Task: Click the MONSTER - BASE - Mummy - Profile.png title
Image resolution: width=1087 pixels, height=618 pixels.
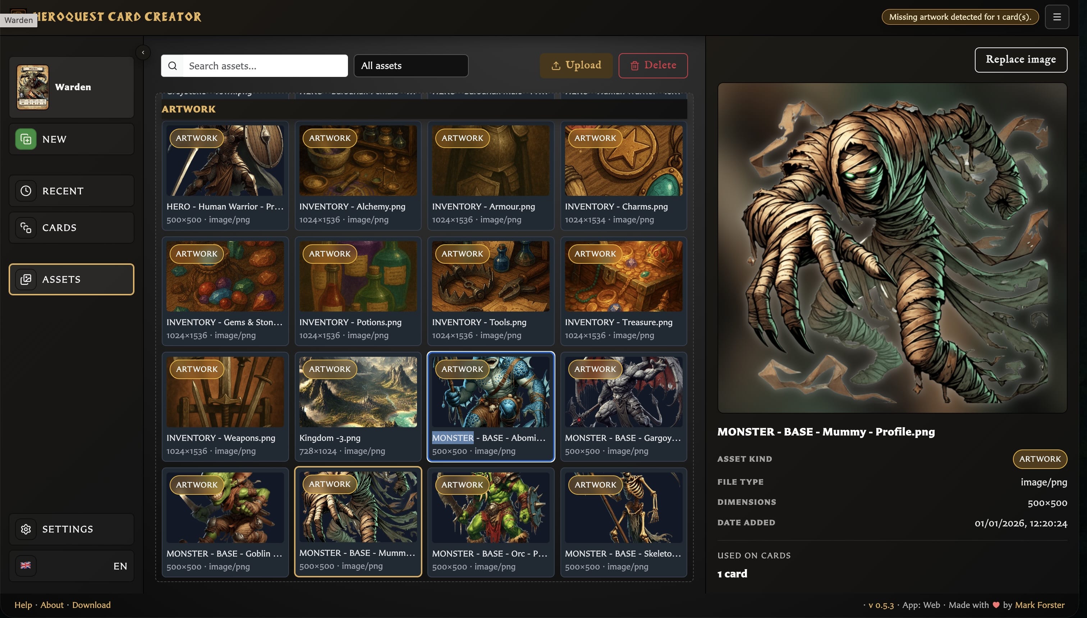Action: point(826,432)
